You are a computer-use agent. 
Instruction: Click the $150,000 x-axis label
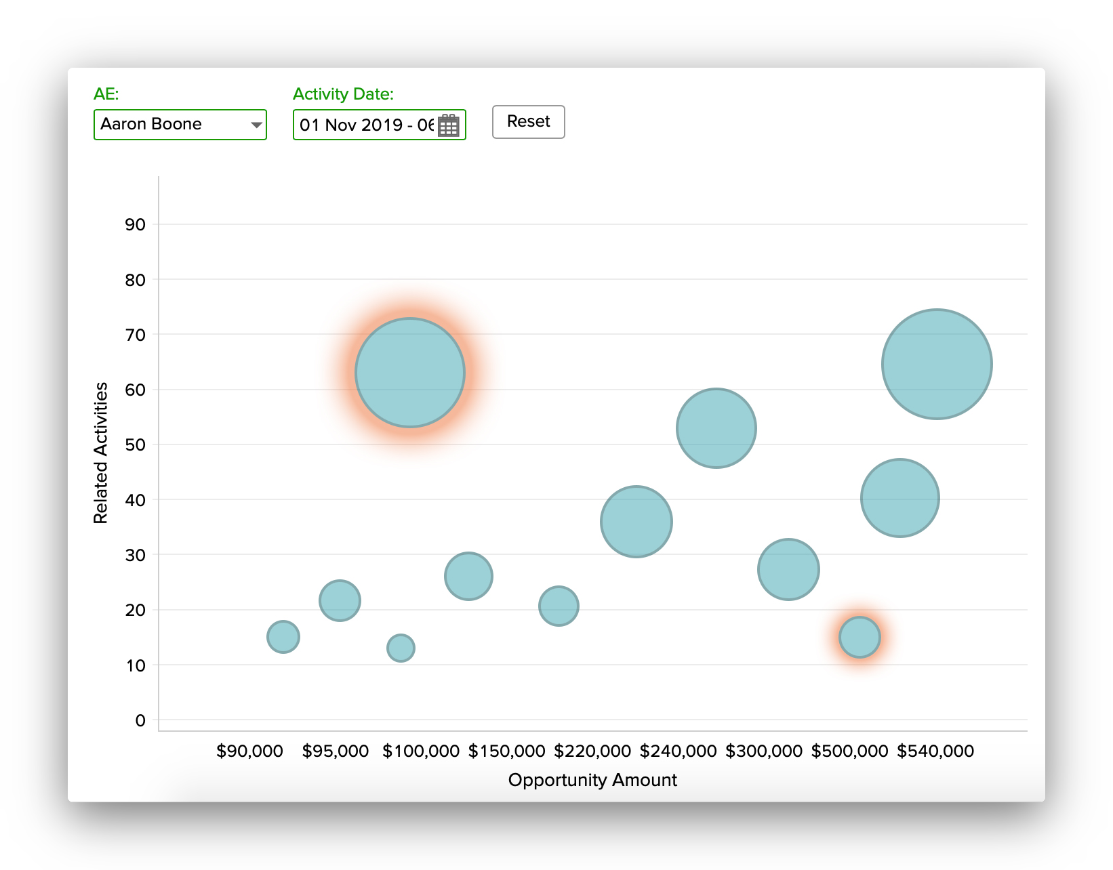click(x=507, y=751)
